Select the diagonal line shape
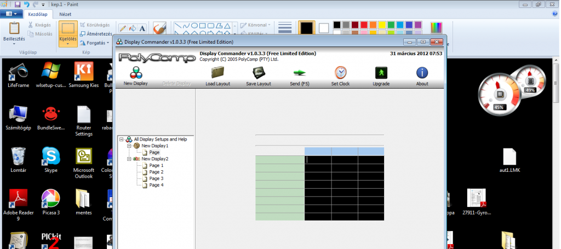Image resolution: width=561 pixels, height=249 pixels. 178,26
